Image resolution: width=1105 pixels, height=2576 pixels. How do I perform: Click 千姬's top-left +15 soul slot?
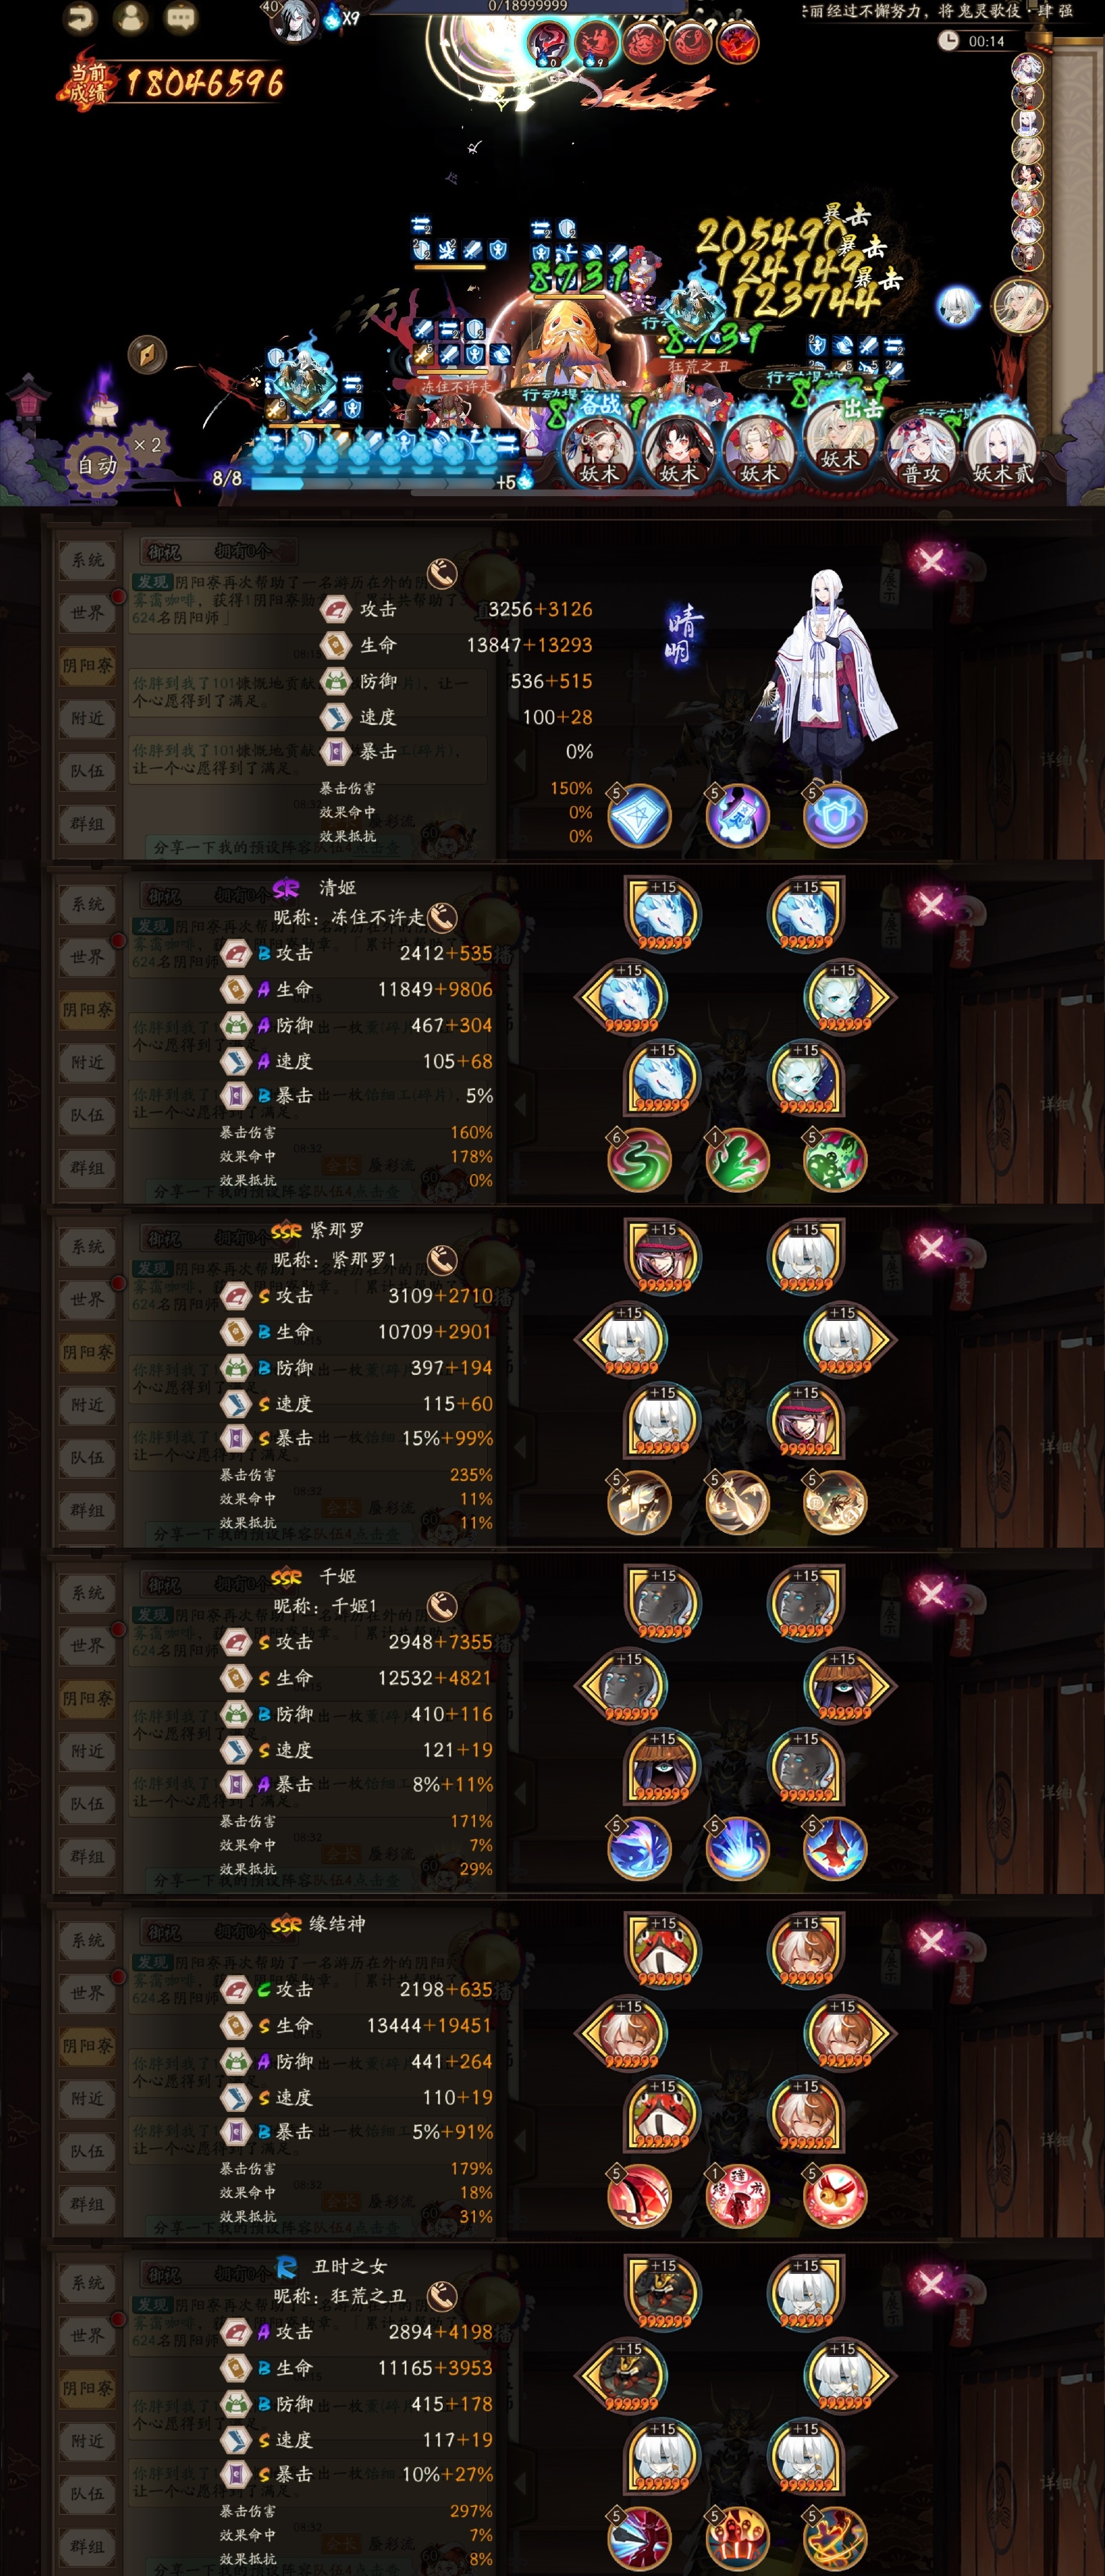[663, 1601]
